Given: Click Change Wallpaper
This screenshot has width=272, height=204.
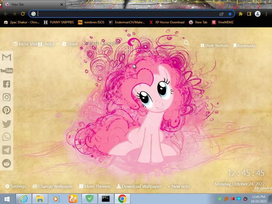Looking at the screenshot, I should [x=52, y=186].
